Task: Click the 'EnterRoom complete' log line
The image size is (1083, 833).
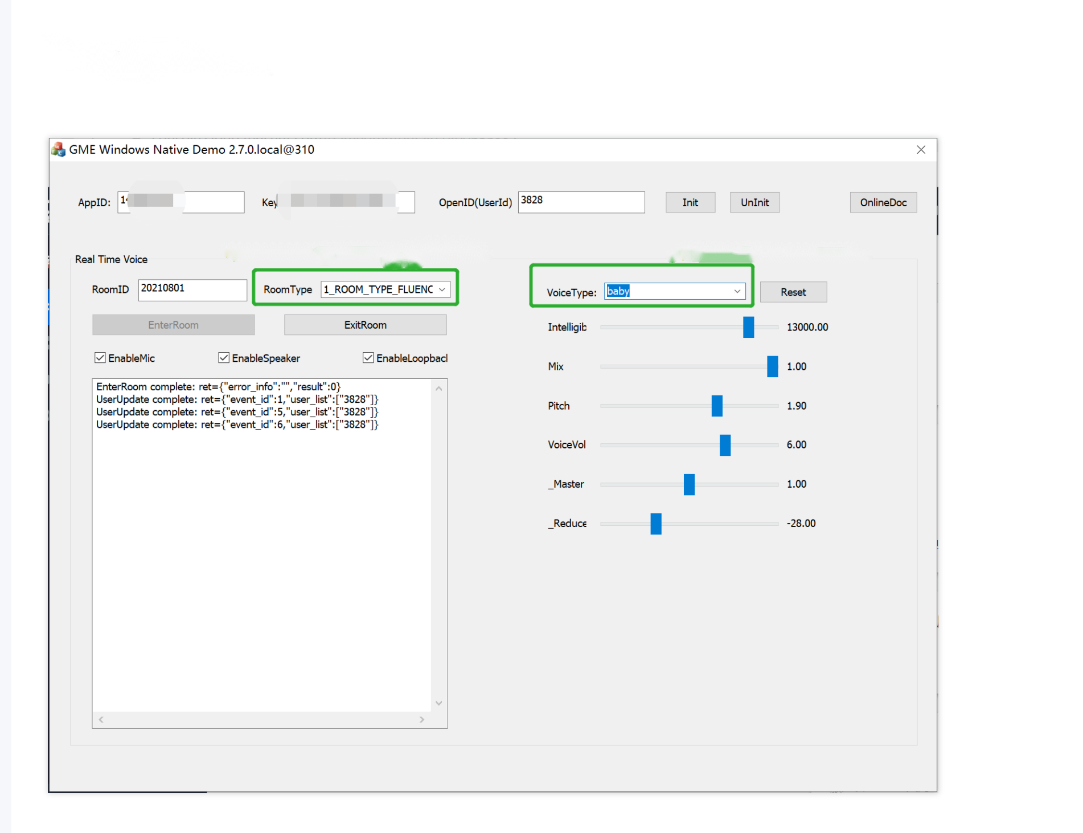Action: (219, 387)
